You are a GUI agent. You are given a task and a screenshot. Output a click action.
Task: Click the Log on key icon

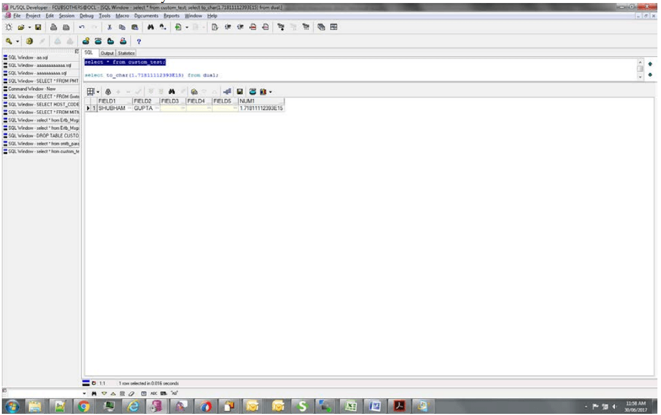click(9, 41)
